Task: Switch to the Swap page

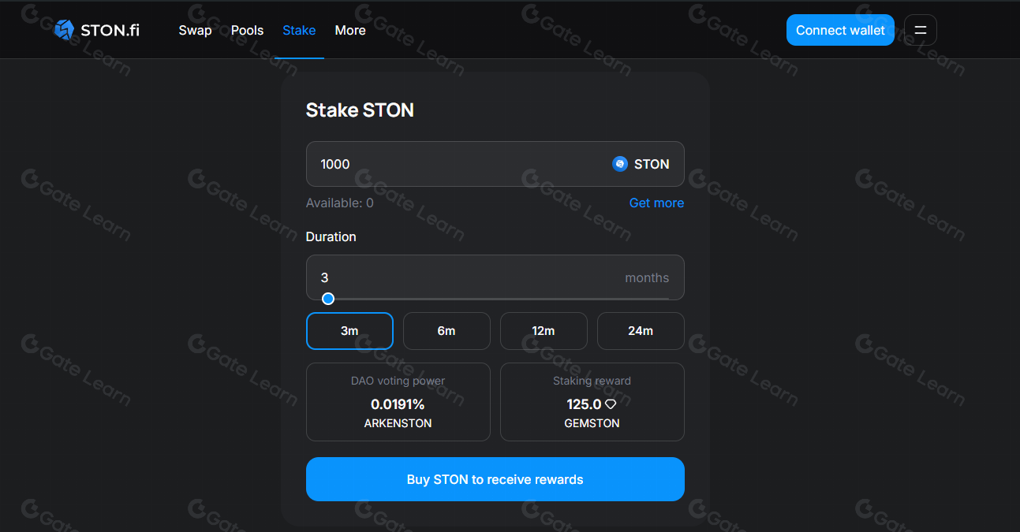Action: point(195,30)
